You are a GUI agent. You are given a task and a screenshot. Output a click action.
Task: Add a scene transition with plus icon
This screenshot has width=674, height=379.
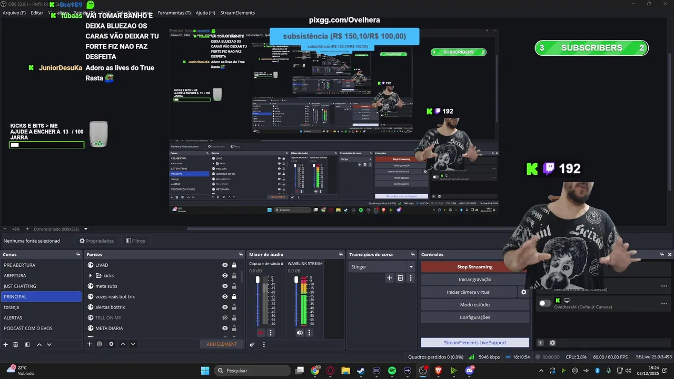tap(390, 278)
